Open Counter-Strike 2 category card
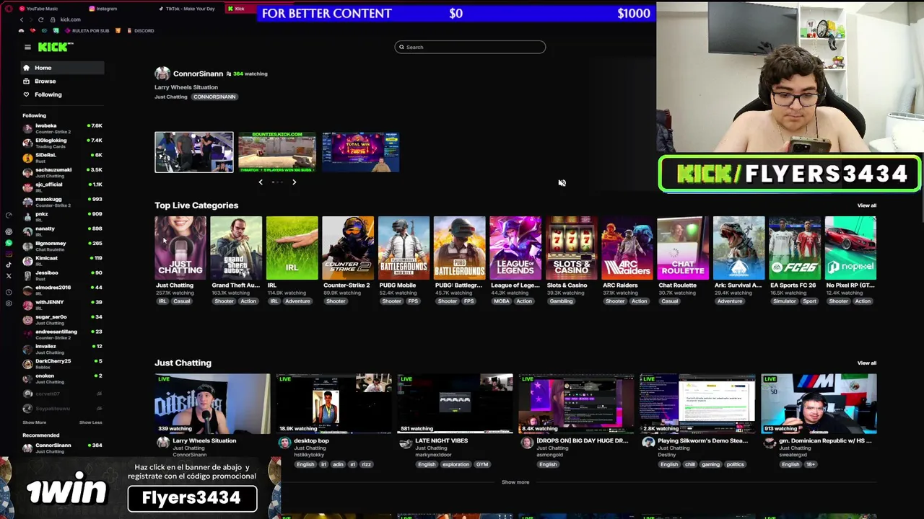This screenshot has height=519, width=924. pyautogui.click(x=348, y=247)
